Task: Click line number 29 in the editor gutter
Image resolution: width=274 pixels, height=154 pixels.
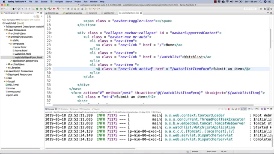Action: pos(48,69)
